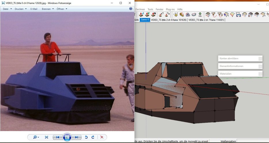Open the zoom magnifier control in Fotoanzeige
The image size is (269, 143).
tap(36, 137)
